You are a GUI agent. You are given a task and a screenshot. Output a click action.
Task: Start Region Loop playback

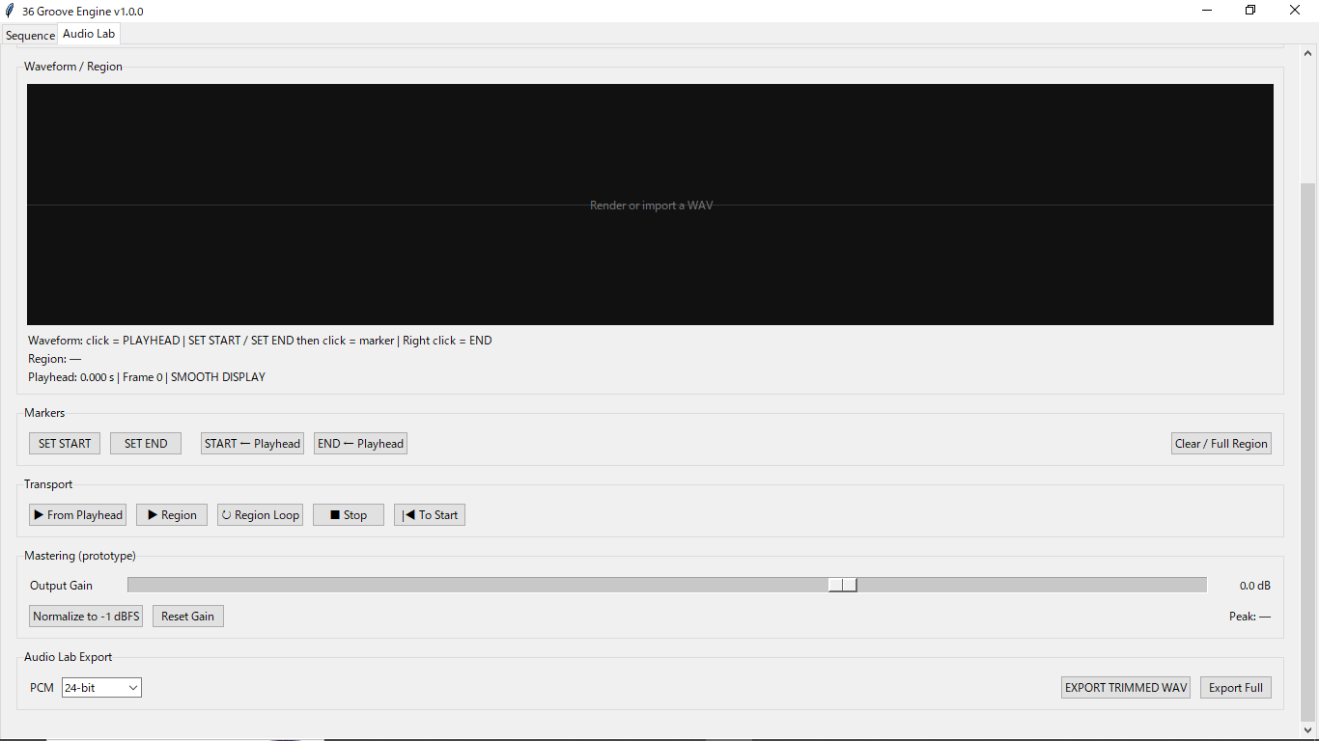pyautogui.click(x=260, y=515)
